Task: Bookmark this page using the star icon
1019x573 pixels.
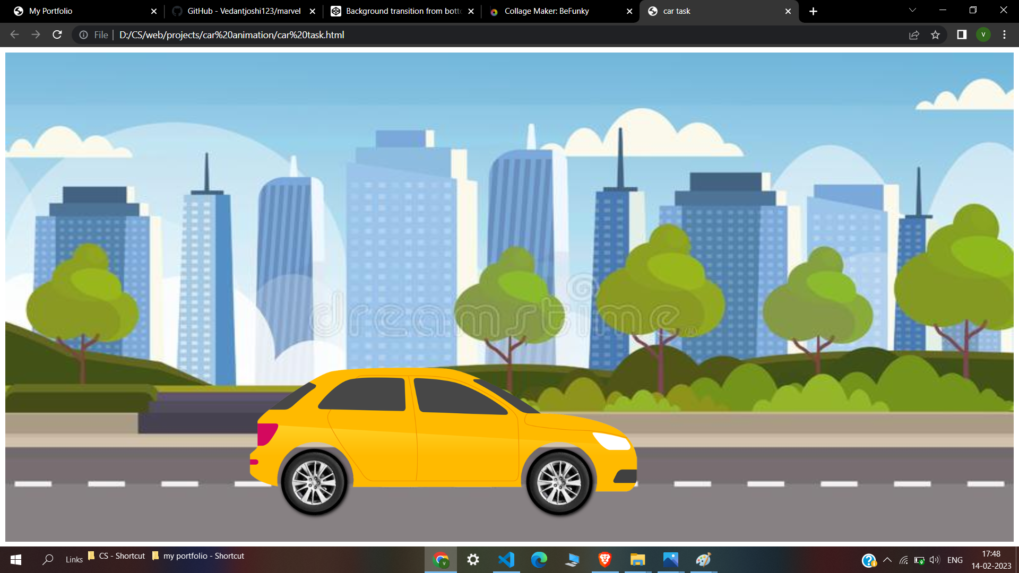Action: tap(936, 34)
